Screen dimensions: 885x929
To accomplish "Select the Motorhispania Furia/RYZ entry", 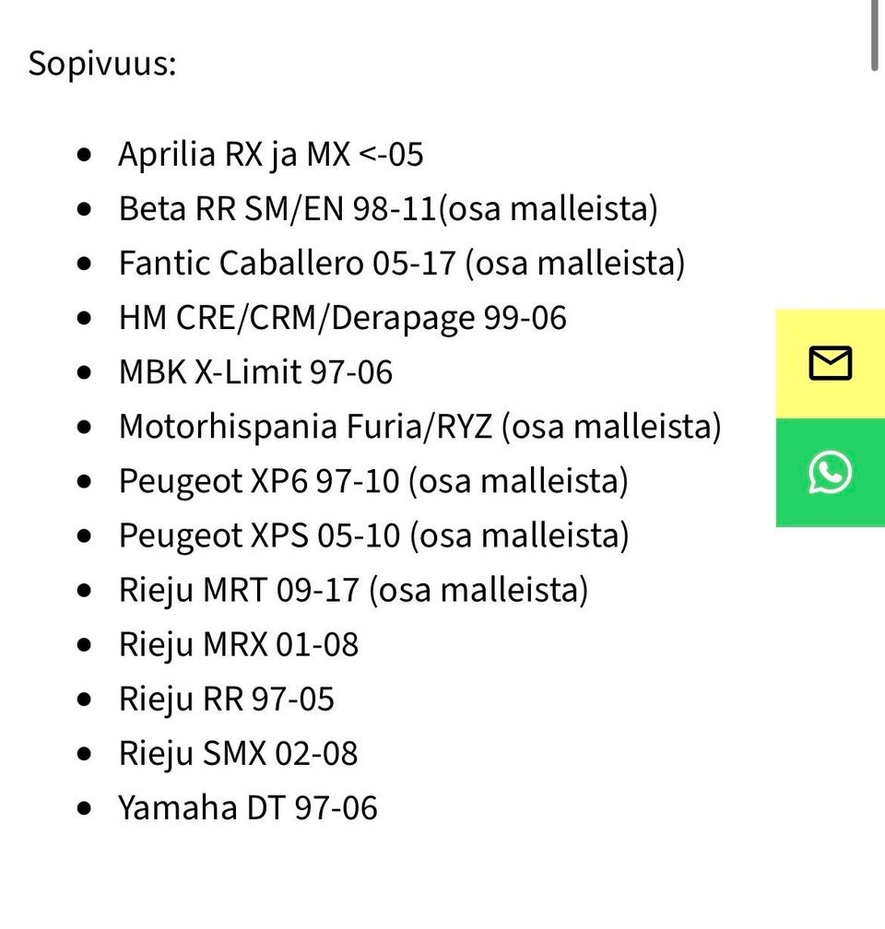I will coord(419,427).
